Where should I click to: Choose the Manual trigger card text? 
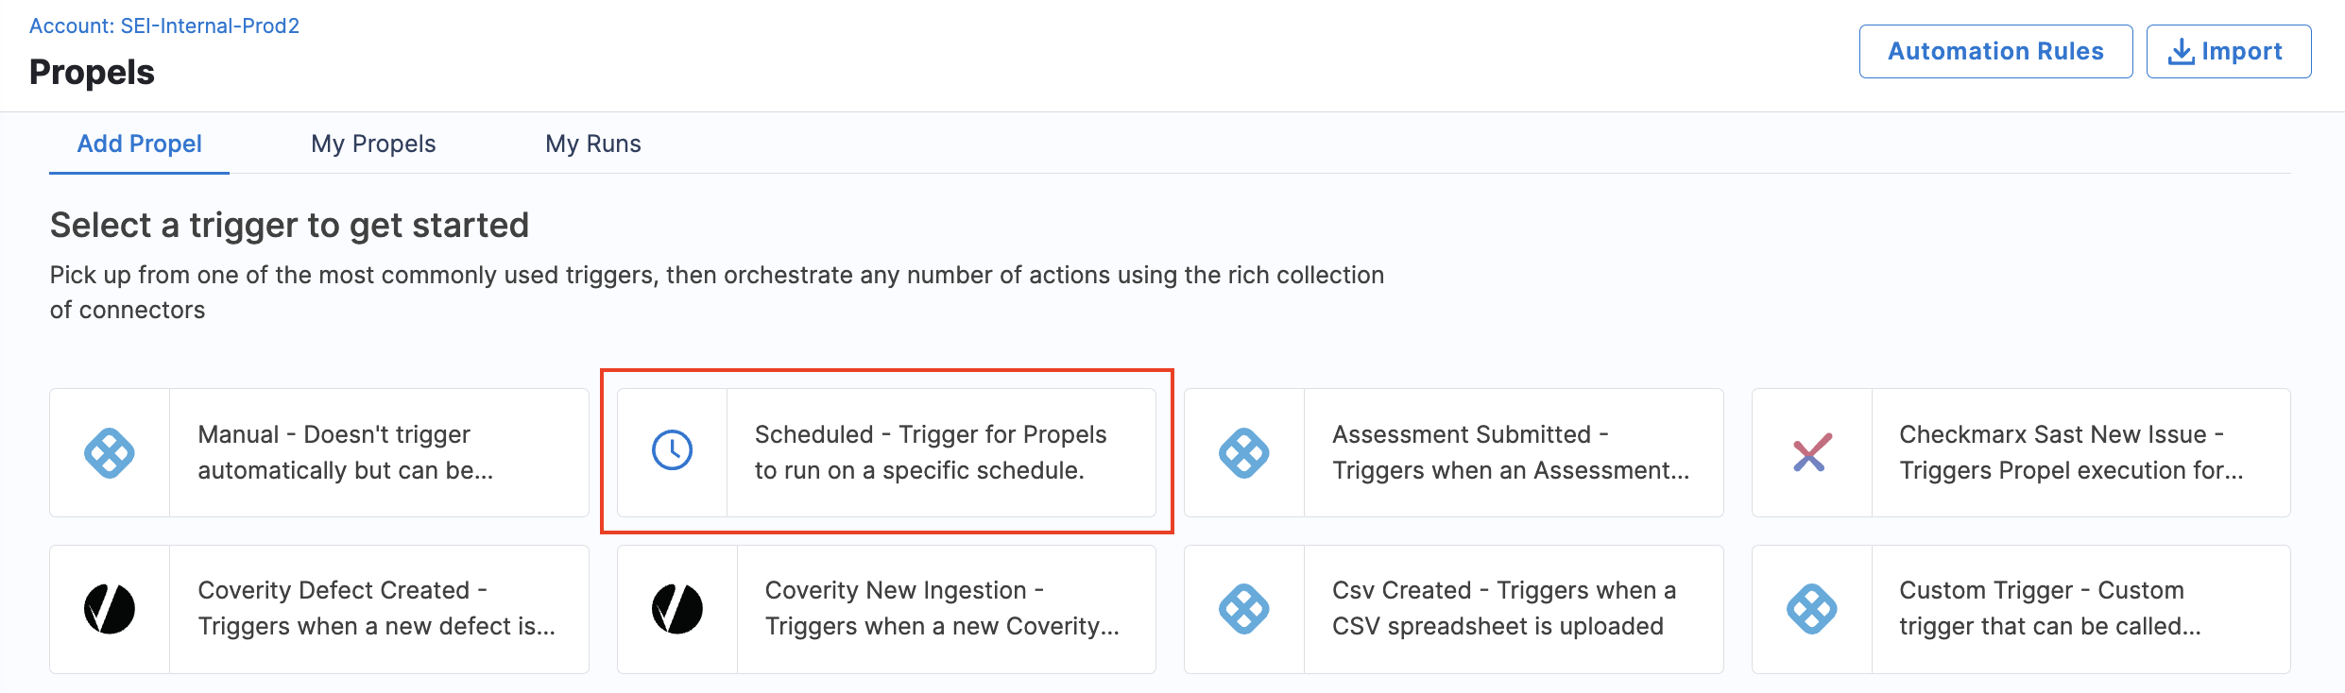coord(346,452)
